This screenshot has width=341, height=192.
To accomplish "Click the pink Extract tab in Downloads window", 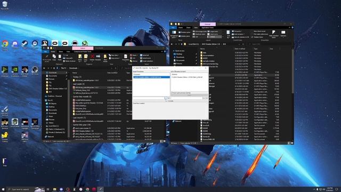I will coord(83,48).
